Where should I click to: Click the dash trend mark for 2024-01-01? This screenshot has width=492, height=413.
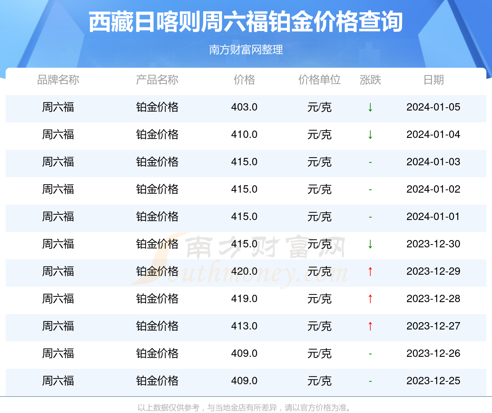(370, 217)
